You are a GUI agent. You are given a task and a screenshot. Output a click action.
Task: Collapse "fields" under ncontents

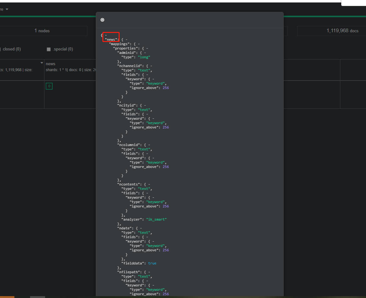pyautogui.click(x=147, y=193)
